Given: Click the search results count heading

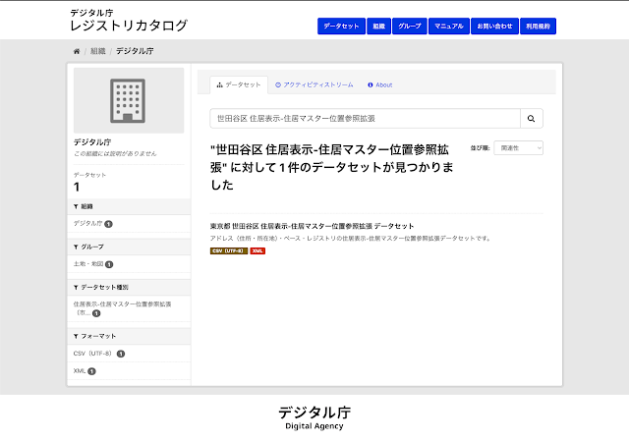Looking at the screenshot, I should pyautogui.click(x=332, y=167).
